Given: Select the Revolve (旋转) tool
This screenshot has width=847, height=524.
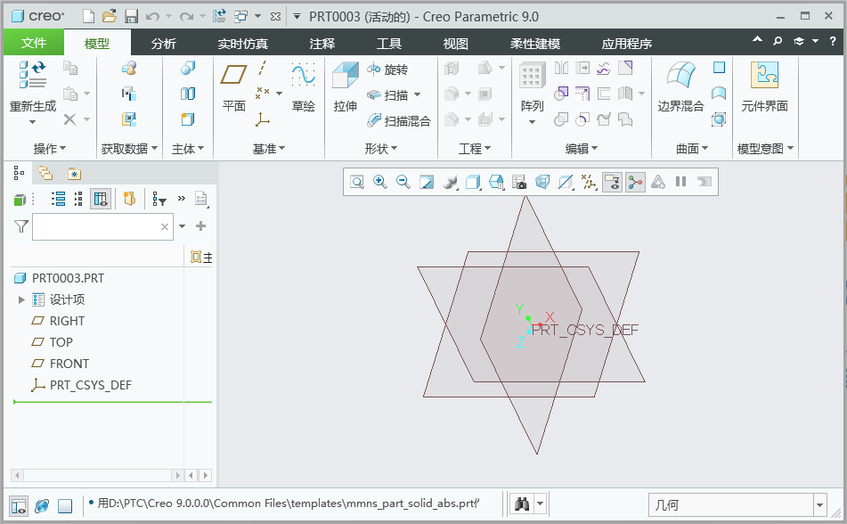Looking at the screenshot, I should pyautogui.click(x=387, y=70).
